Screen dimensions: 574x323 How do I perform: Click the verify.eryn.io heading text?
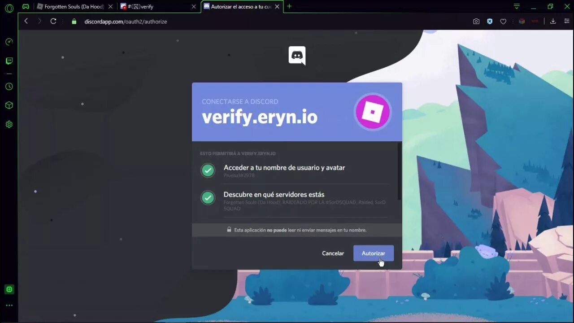click(x=260, y=117)
